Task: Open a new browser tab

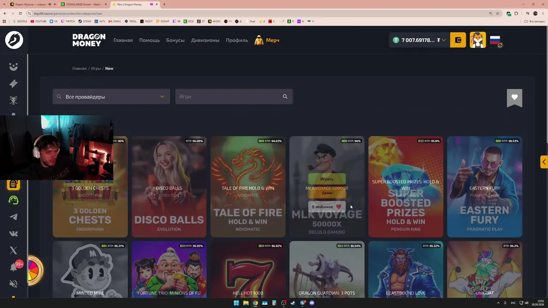Action: (164, 4)
